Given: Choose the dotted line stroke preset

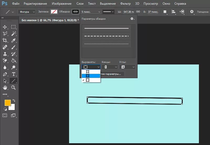Looking at the screenshot, I should click(107, 44).
